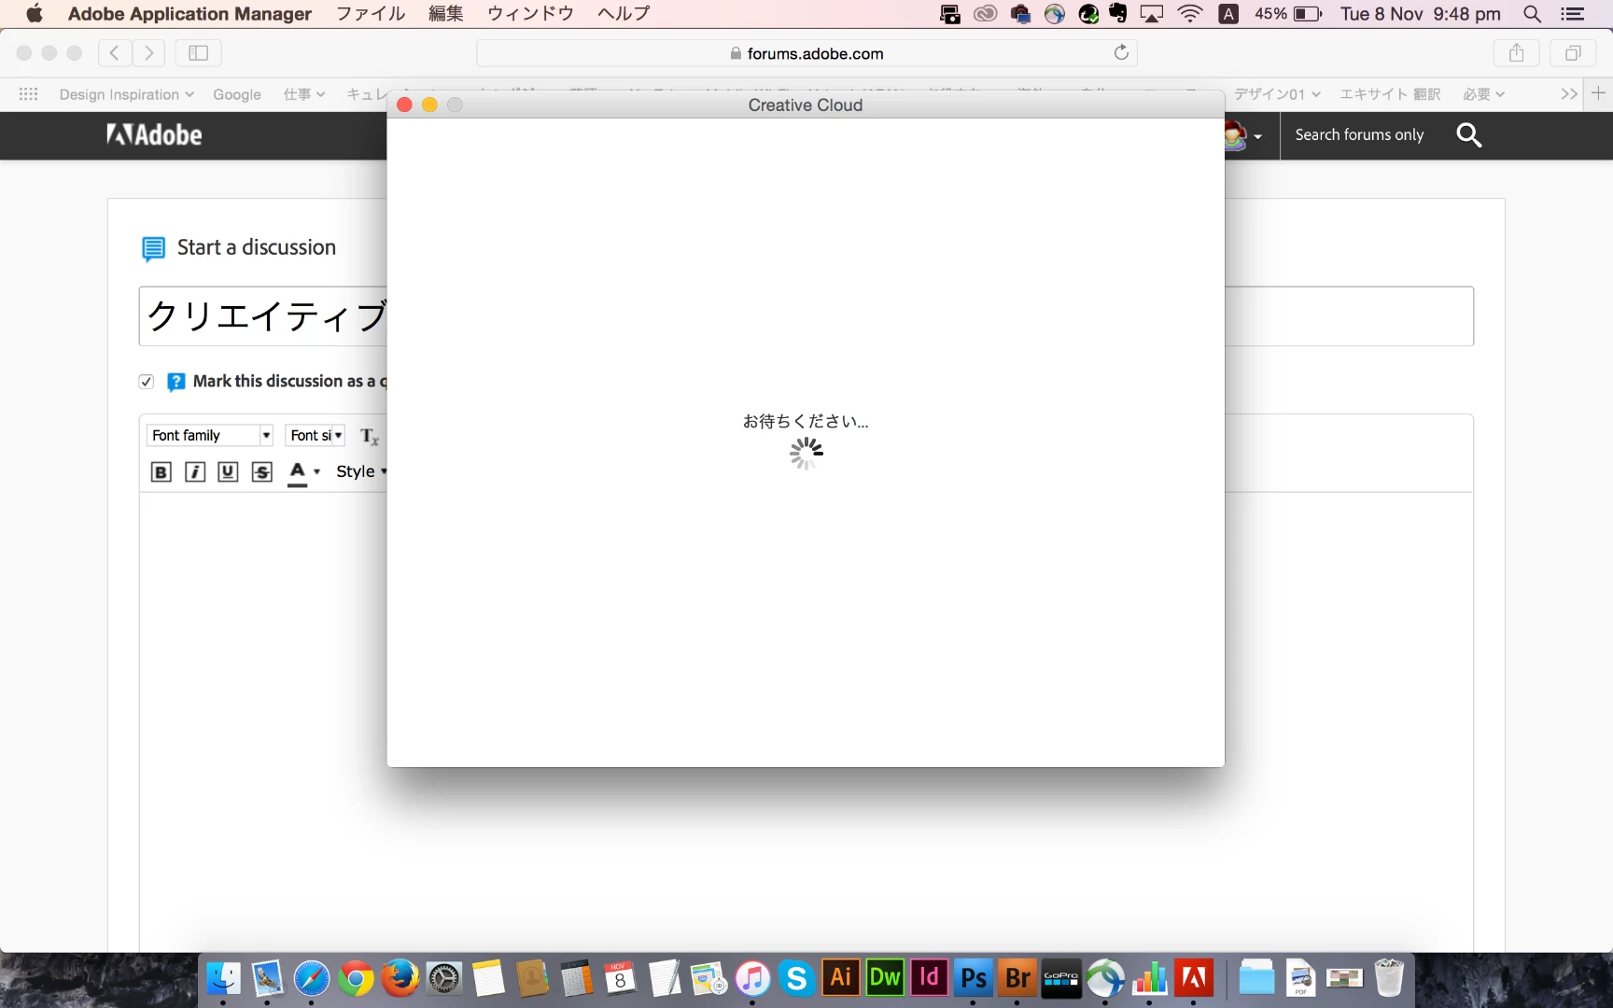Show Safari sidebar
The height and width of the screenshot is (1008, 1613).
click(198, 53)
